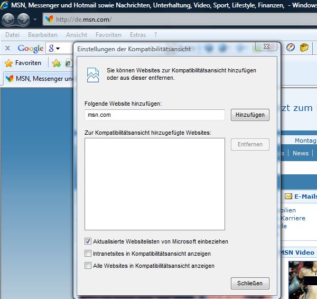The height and width of the screenshot is (299, 317).
Task: Click the E-Mails envelope icon
Action: click(288, 197)
